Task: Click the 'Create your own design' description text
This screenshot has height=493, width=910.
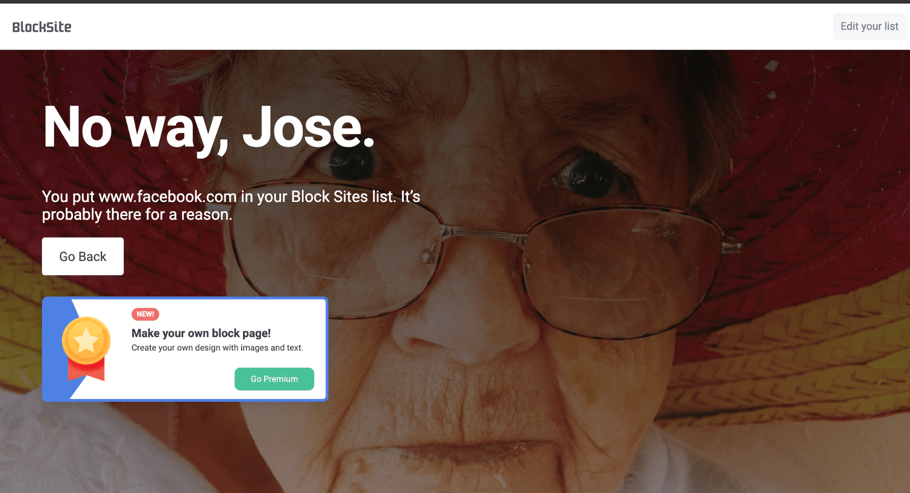Action: [x=217, y=348]
